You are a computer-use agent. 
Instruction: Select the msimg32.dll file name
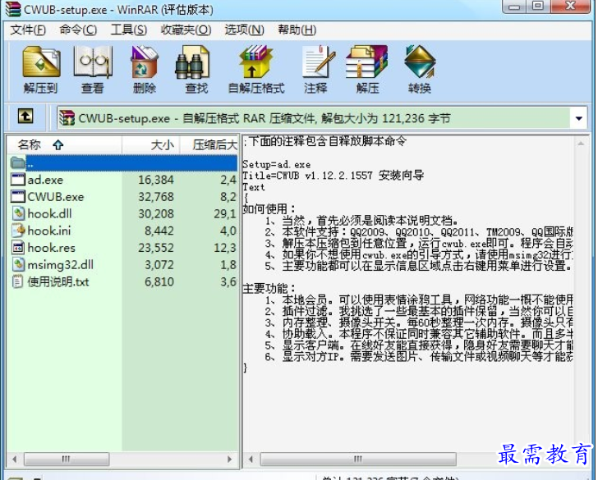tap(60, 264)
